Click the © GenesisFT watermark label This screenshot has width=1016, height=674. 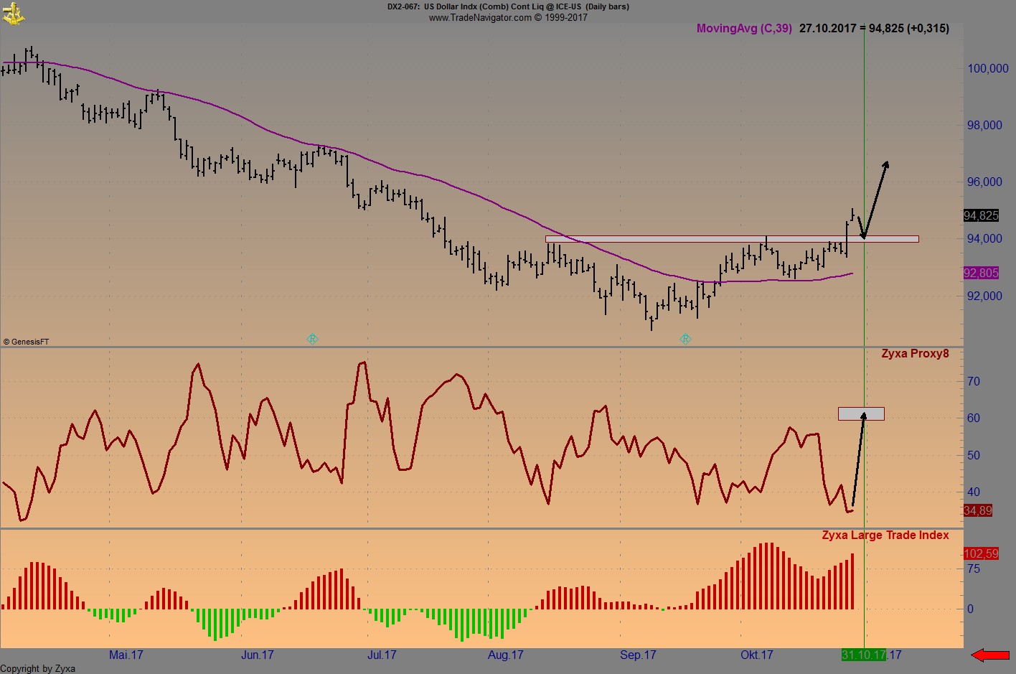(x=27, y=341)
